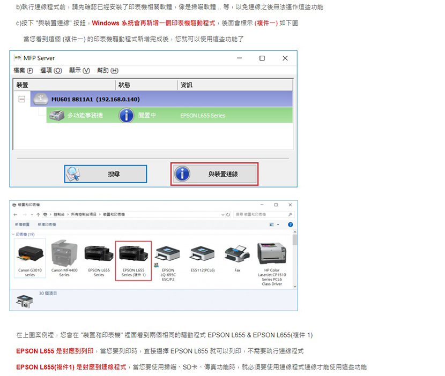Click the MFP Server title bar app icon

[x=18, y=58]
